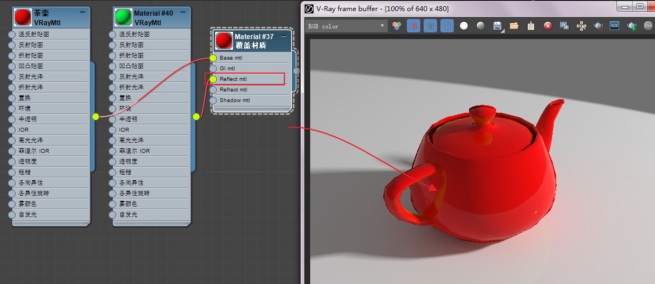The height and width of the screenshot is (284, 655).
Task: Switch to alpha channel white circle
Action: click(x=464, y=26)
